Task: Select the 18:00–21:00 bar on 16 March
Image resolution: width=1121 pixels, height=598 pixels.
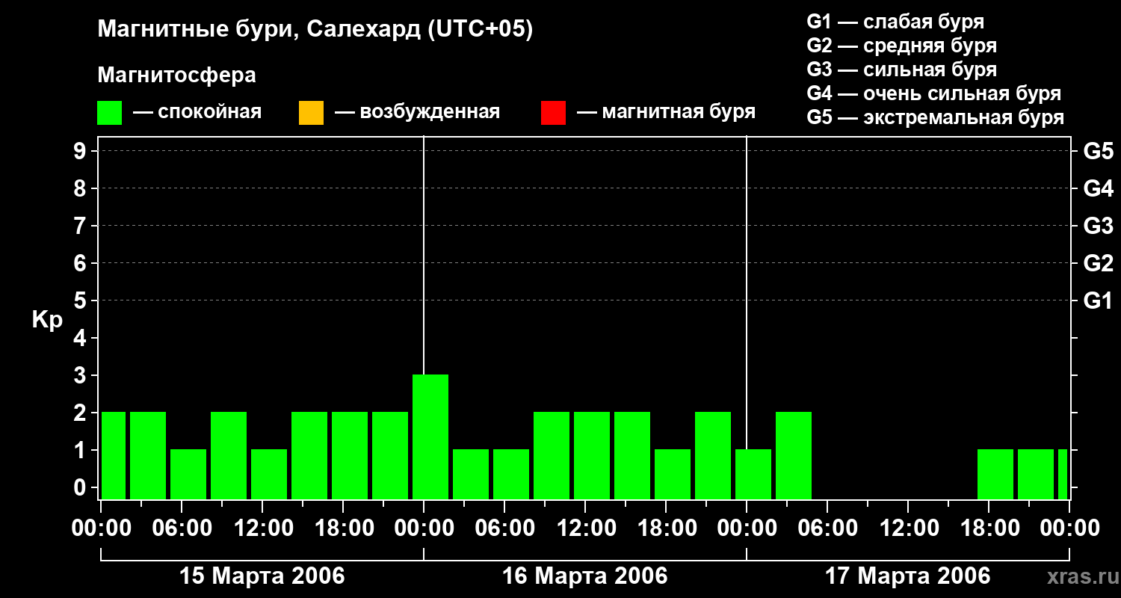Action: tap(673, 474)
